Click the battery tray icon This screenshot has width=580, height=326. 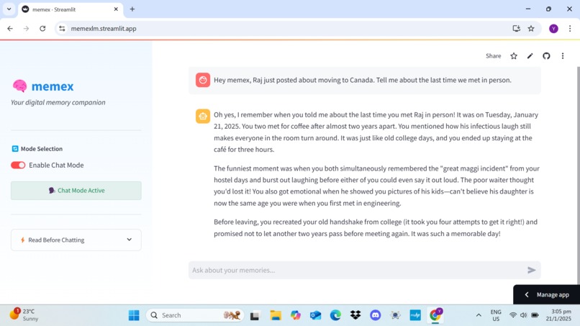[x=535, y=315]
